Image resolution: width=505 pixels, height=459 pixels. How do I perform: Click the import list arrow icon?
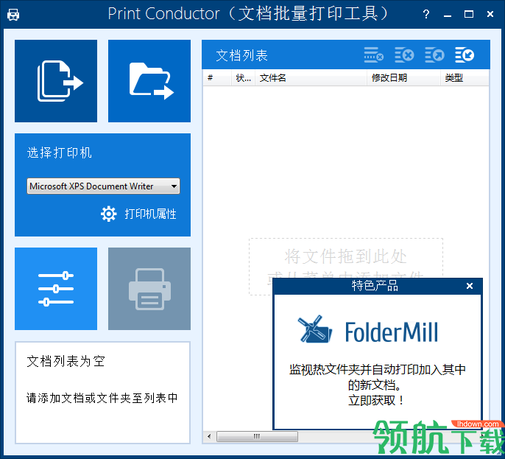(x=465, y=55)
